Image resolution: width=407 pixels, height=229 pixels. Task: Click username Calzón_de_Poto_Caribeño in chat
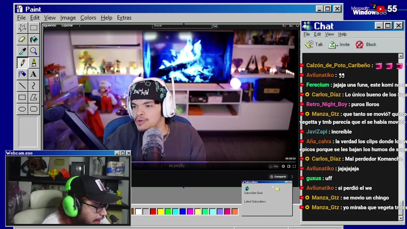338,66
